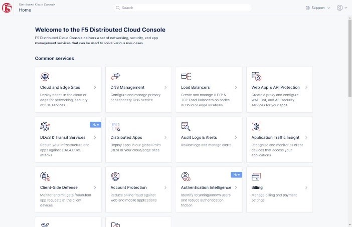This screenshot has height=227, width=352.
Task: Click the Search input field
Action: click(x=183, y=8)
